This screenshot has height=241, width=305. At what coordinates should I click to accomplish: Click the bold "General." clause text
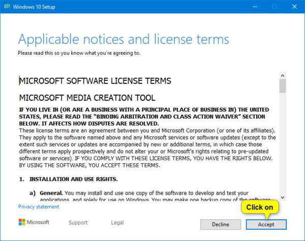[x=49, y=193]
